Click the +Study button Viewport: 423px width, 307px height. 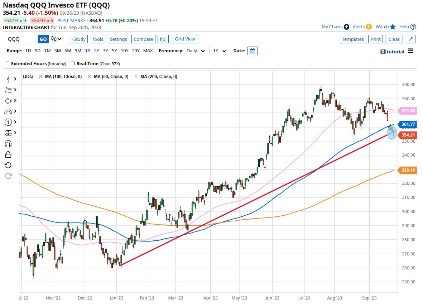point(78,39)
